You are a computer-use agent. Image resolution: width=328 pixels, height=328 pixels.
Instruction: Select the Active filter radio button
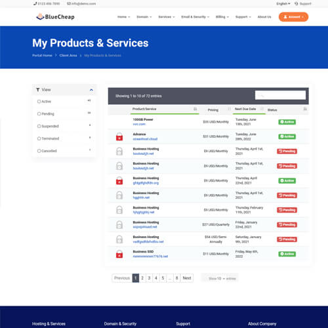(x=39, y=102)
